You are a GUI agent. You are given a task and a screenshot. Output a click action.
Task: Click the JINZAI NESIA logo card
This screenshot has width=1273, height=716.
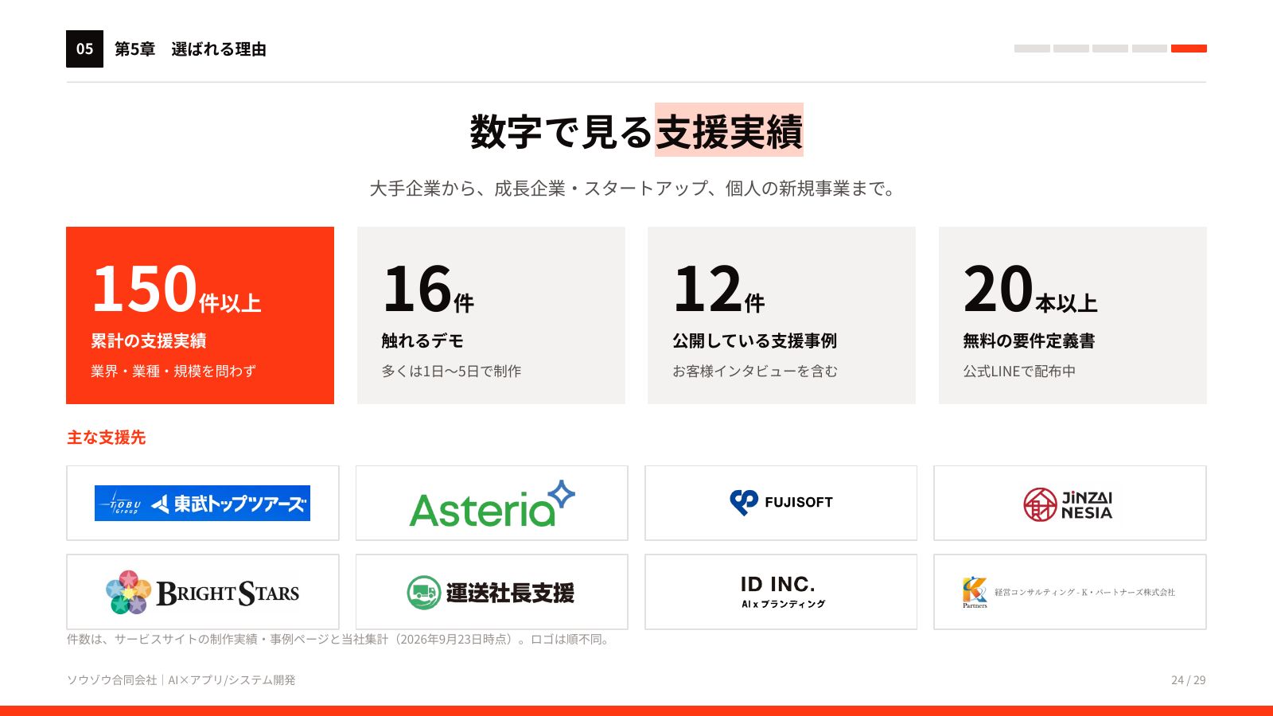tap(1070, 503)
